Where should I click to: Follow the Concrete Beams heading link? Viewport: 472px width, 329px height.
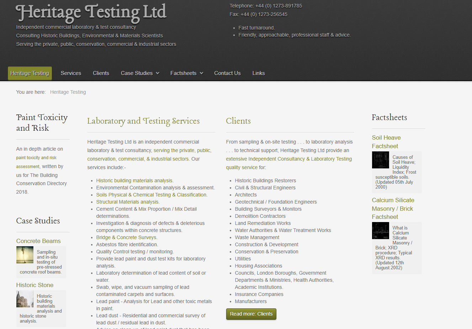[38, 241]
